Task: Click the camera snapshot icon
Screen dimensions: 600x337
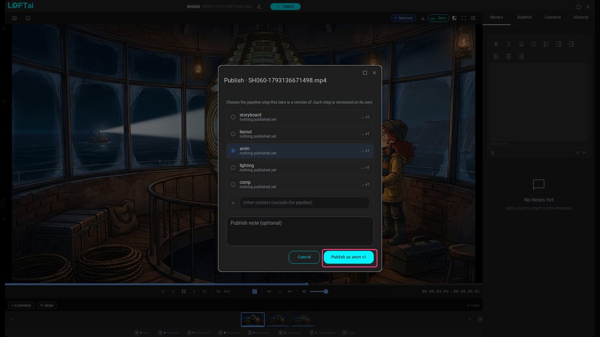Action: point(15,18)
